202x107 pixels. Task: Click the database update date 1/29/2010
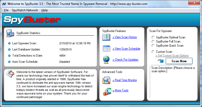click(x=65, y=49)
